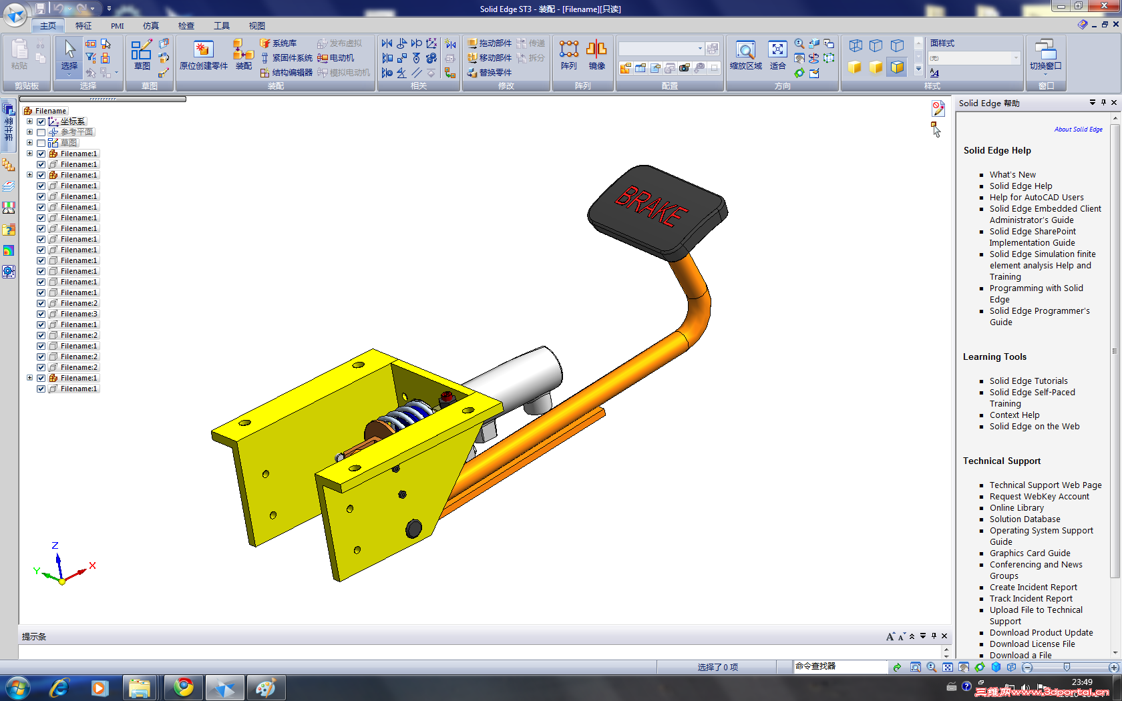Toggle the 坐标系 checkbox

point(41,122)
